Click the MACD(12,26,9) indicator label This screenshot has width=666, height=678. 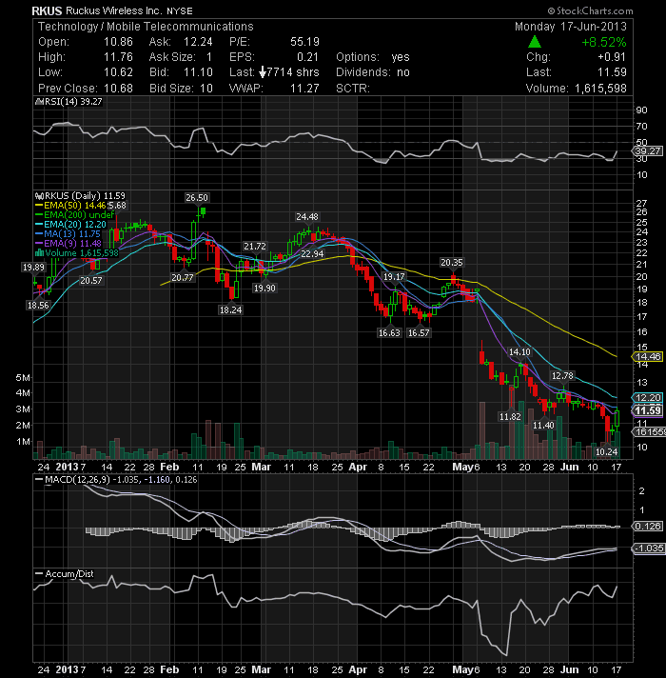point(78,480)
